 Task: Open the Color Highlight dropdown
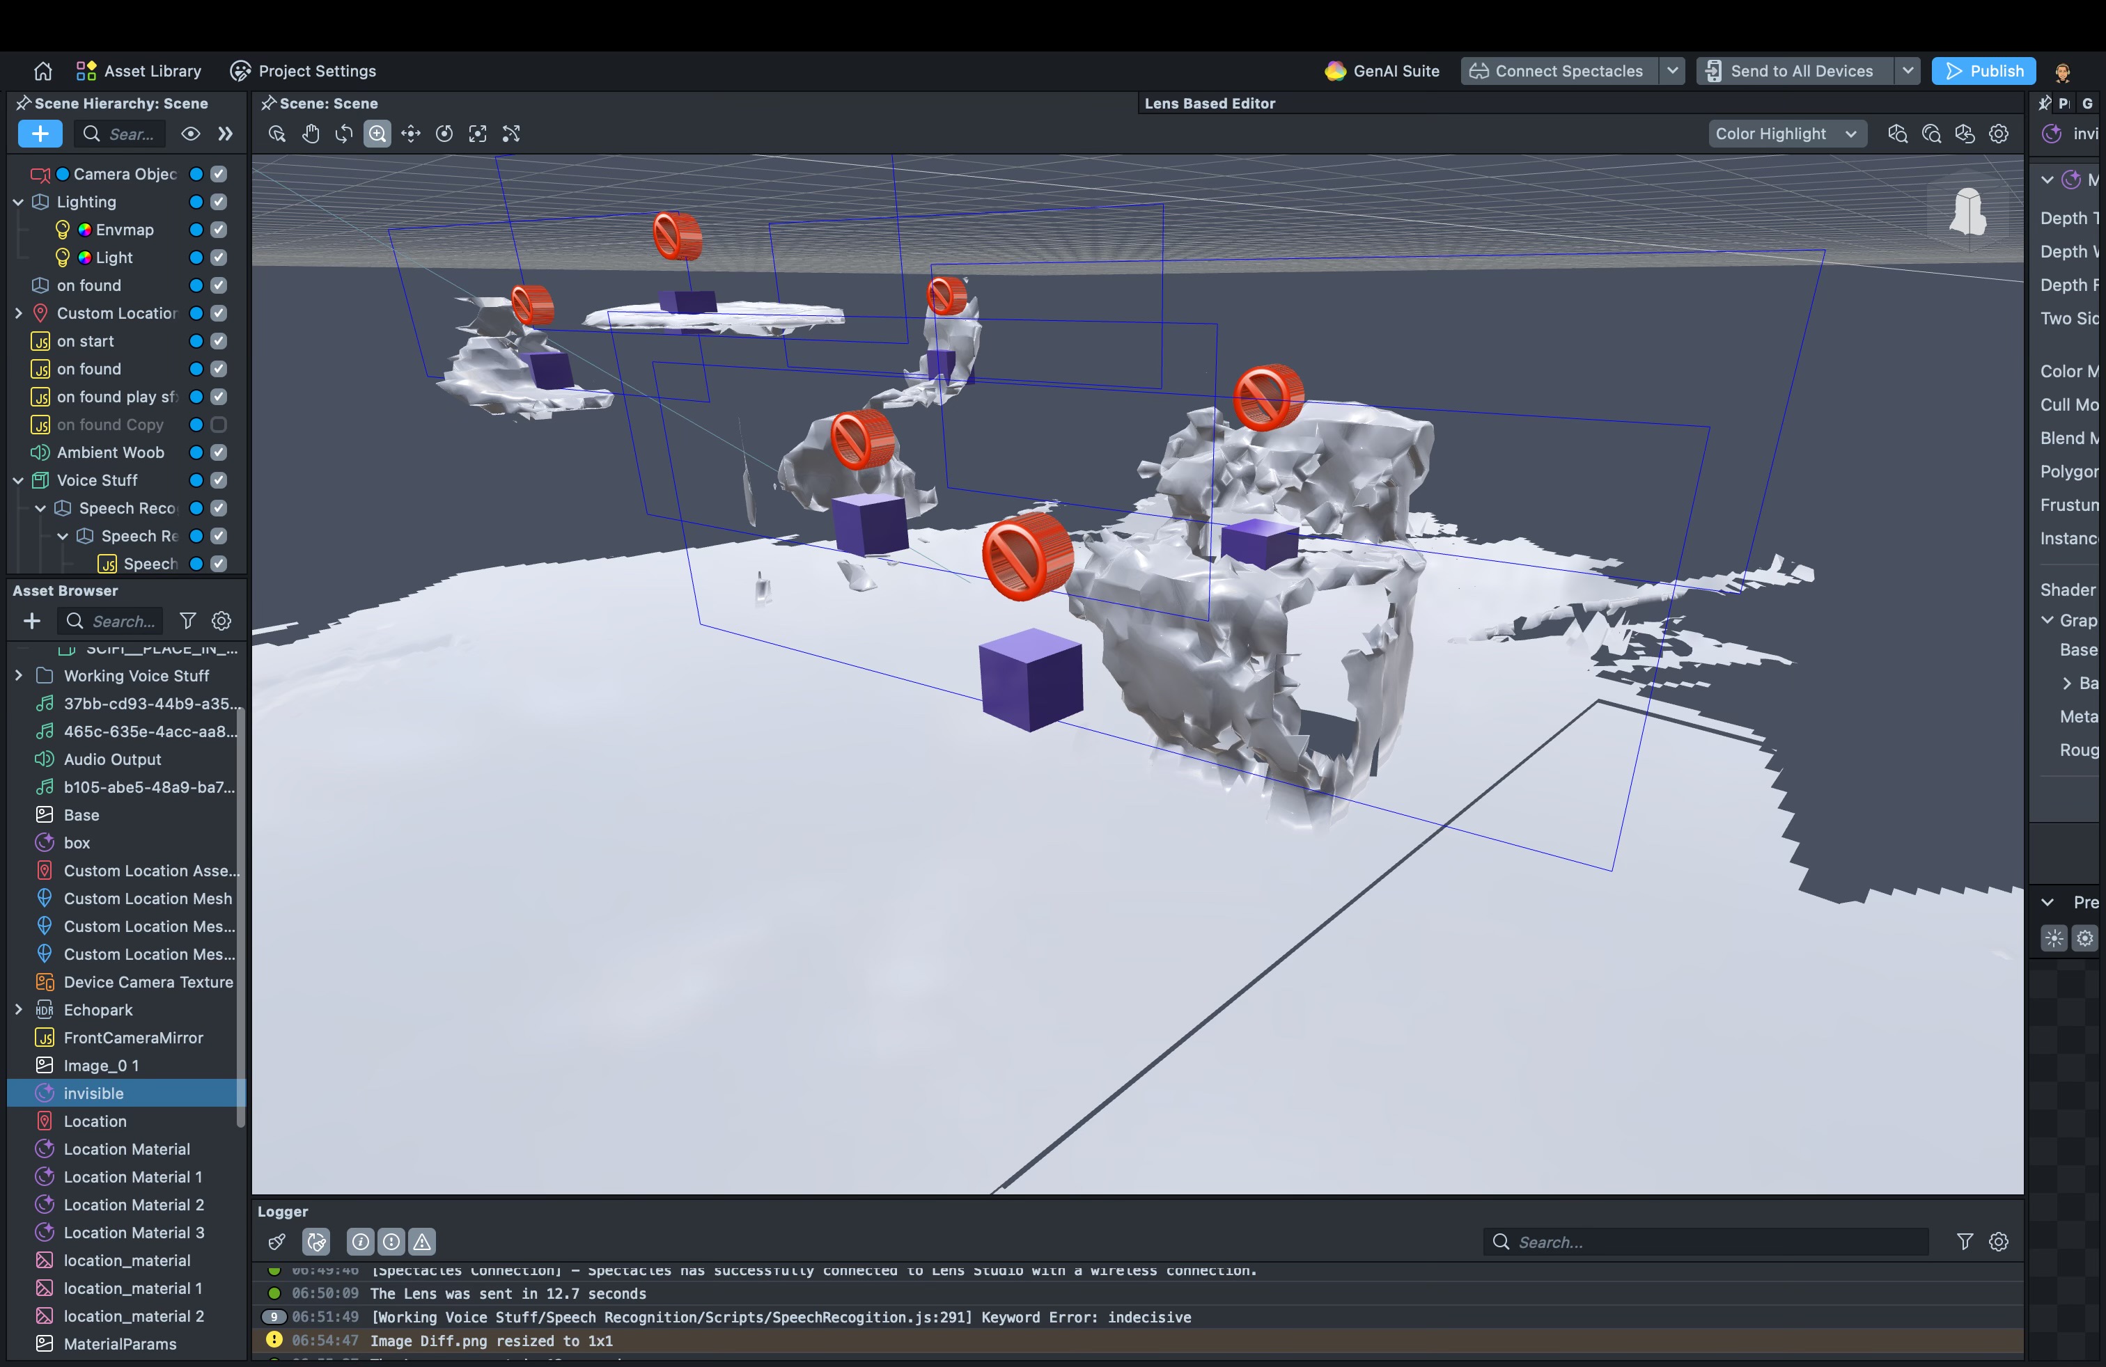click(x=1786, y=134)
